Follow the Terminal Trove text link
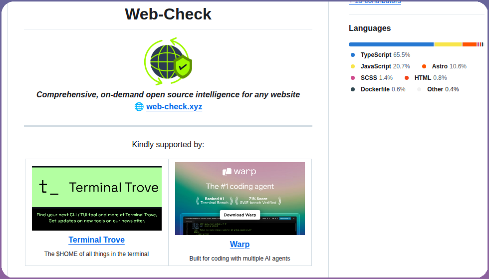 pyautogui.click(x=97, y=240)
